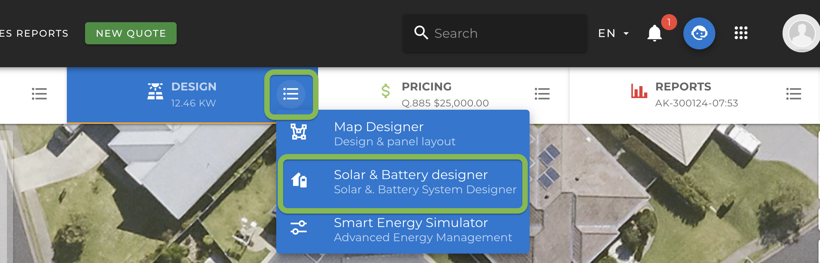
Task: Collapse the Design tab list menu
Action: (x=291, y=94)
